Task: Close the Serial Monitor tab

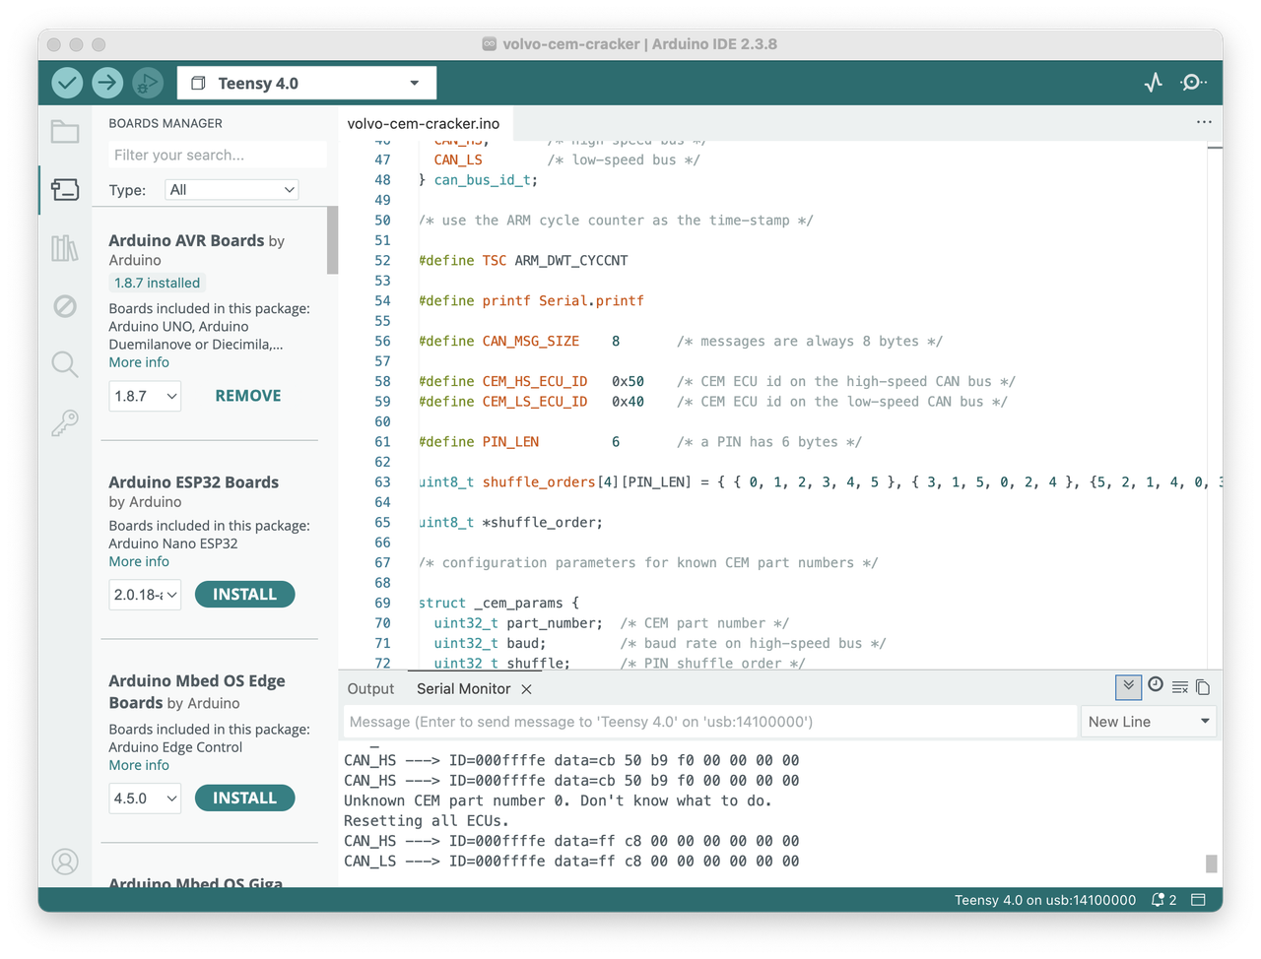Action: (x=527, y=689)
